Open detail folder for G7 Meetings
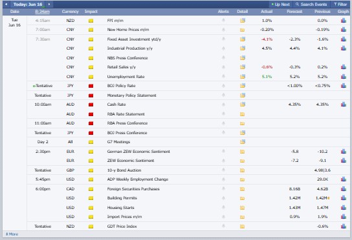The height and width of the screenshot is (240, 352). click(x=242, y=141)
